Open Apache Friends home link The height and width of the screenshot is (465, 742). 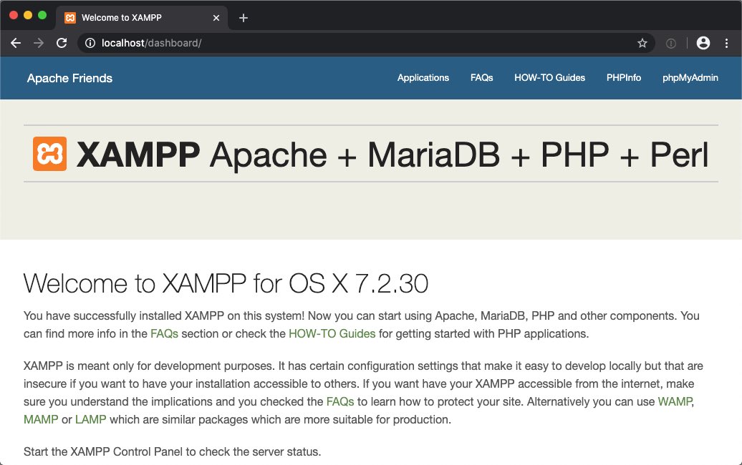[x=69, y=78]
